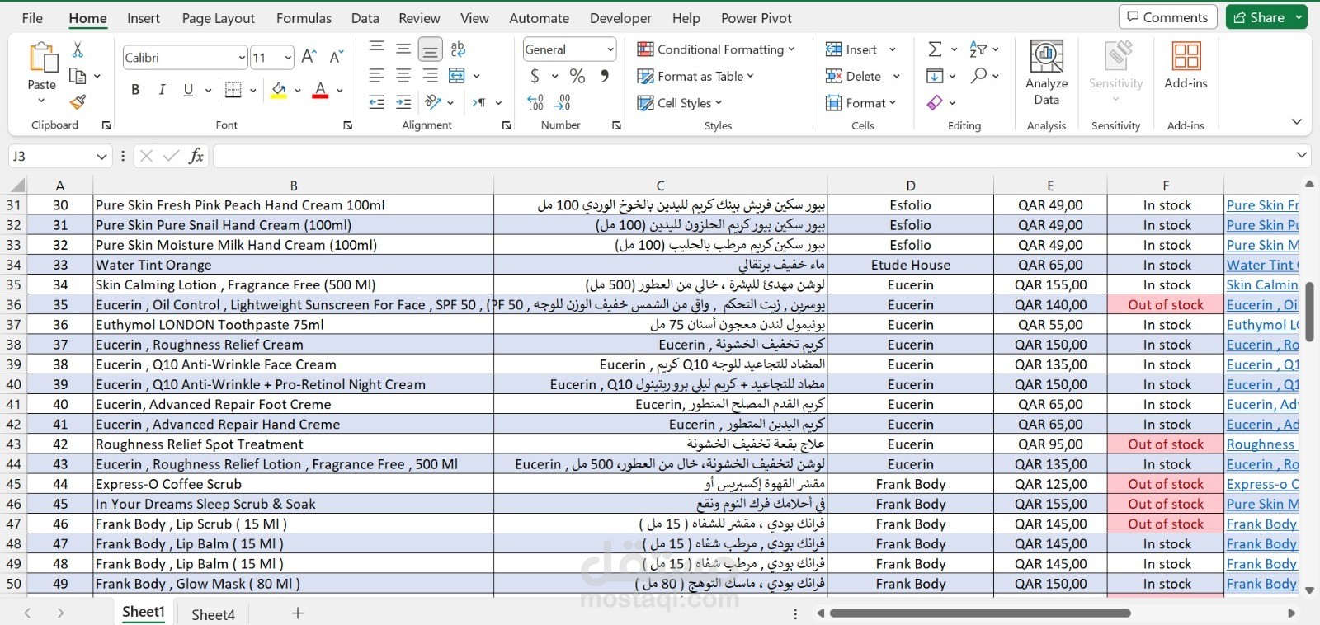Increase indent in the Alignment group
The width and height of the screenshot is (1320, 625).
(403, 102)
